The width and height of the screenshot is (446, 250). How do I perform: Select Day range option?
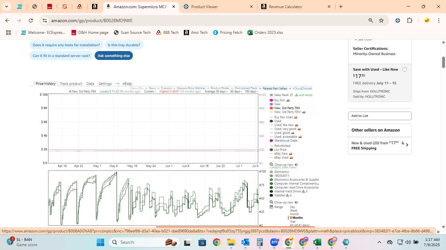click(292, 207)
